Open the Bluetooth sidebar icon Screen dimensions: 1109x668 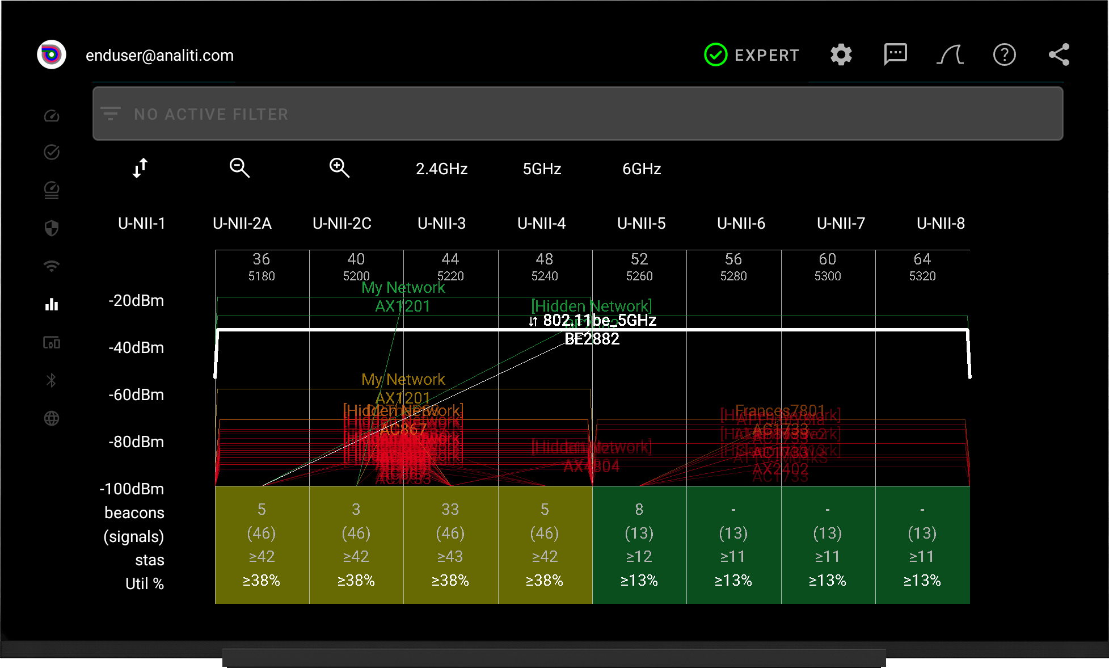tap(52, 380)
